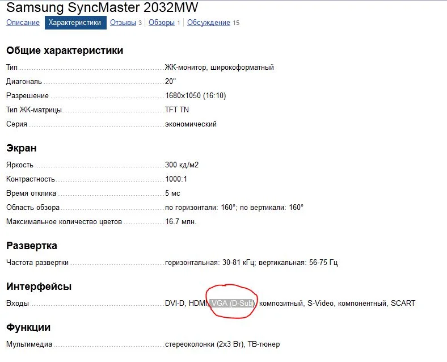The height and width of the screenshot is (362, 447).
Task: Click the value ЖК-монитор, широкоформатный
Action: coord(219,68)
